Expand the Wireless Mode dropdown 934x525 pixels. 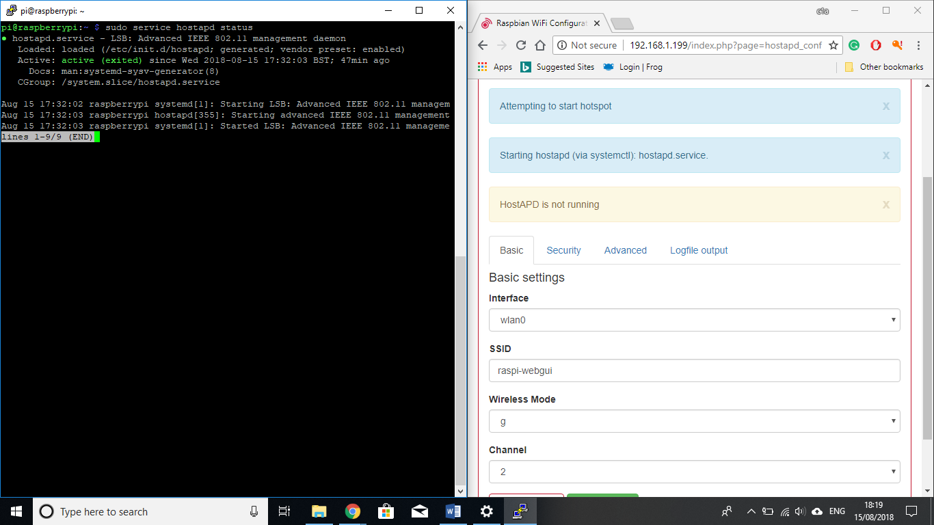point(694,421)
